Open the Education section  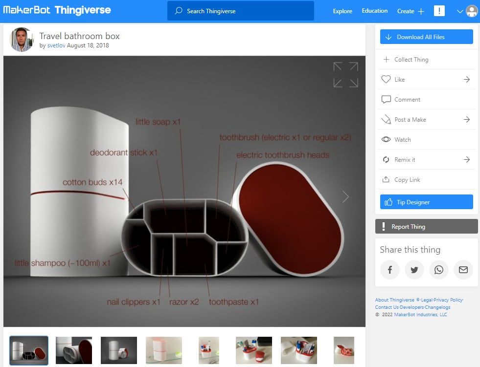click(x=374, y=10)
